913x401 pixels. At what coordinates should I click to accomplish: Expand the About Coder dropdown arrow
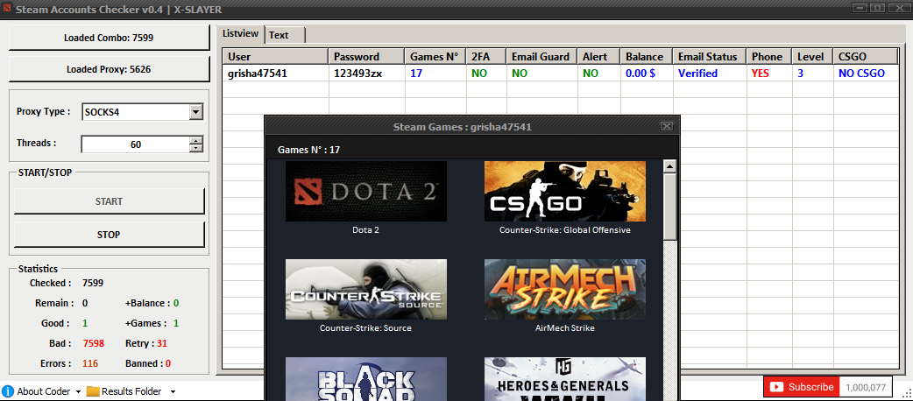tap(78, 391)
